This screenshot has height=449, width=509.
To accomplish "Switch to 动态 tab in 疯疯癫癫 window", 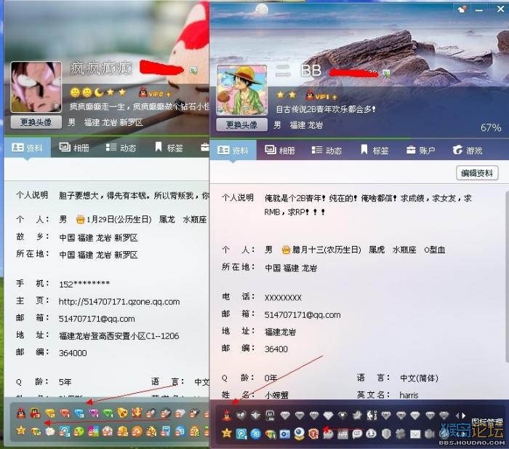I will tap(121, 148).
